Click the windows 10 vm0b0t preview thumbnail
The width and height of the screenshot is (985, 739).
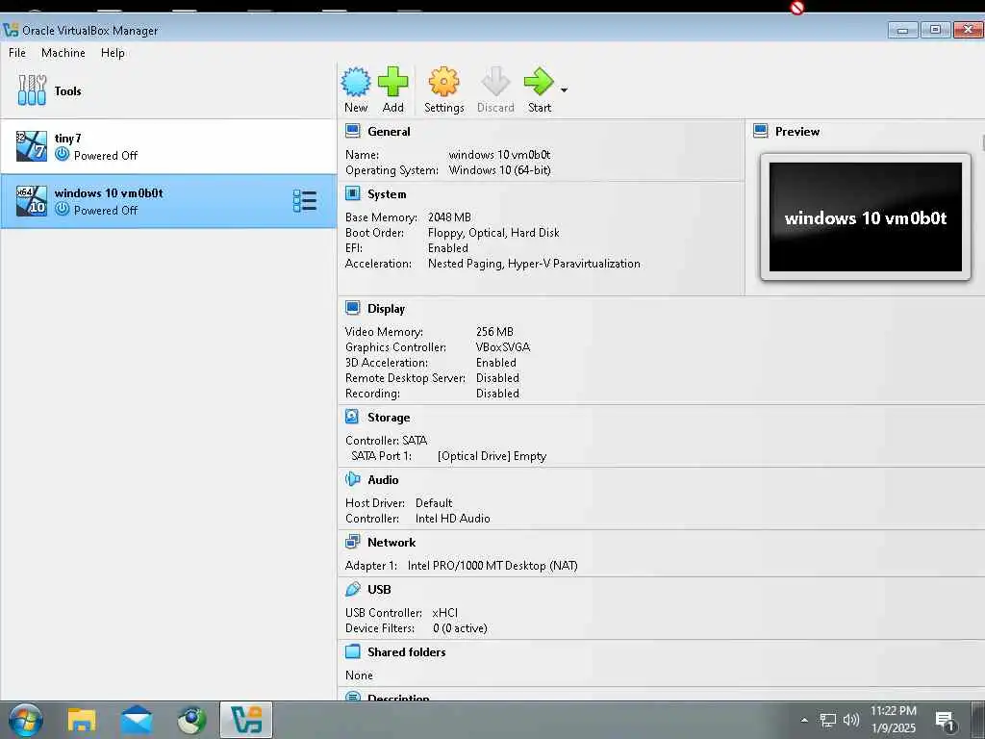point(866,217)
